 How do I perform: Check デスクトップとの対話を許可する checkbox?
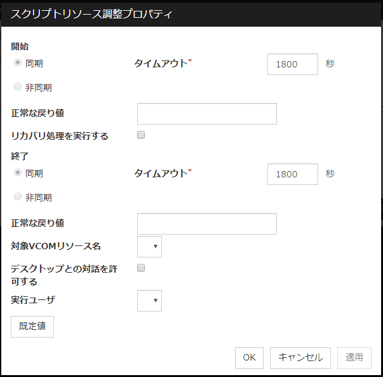(142, 268)
